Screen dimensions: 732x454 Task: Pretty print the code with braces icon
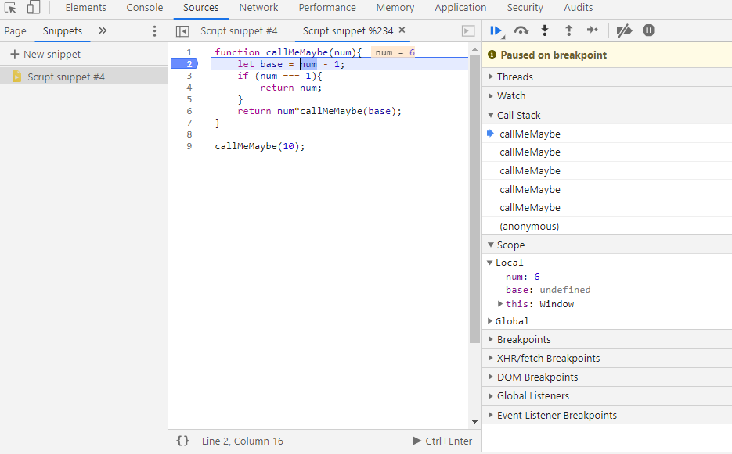coord(183,441)
